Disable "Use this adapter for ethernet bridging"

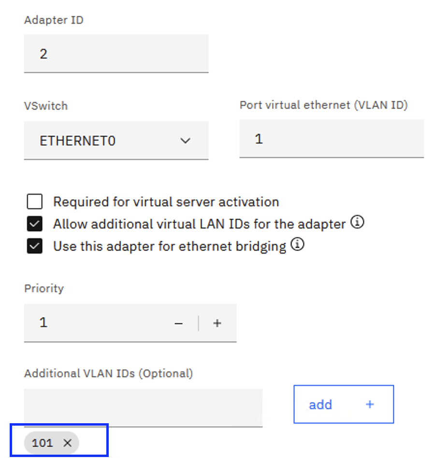coord(34,245)
